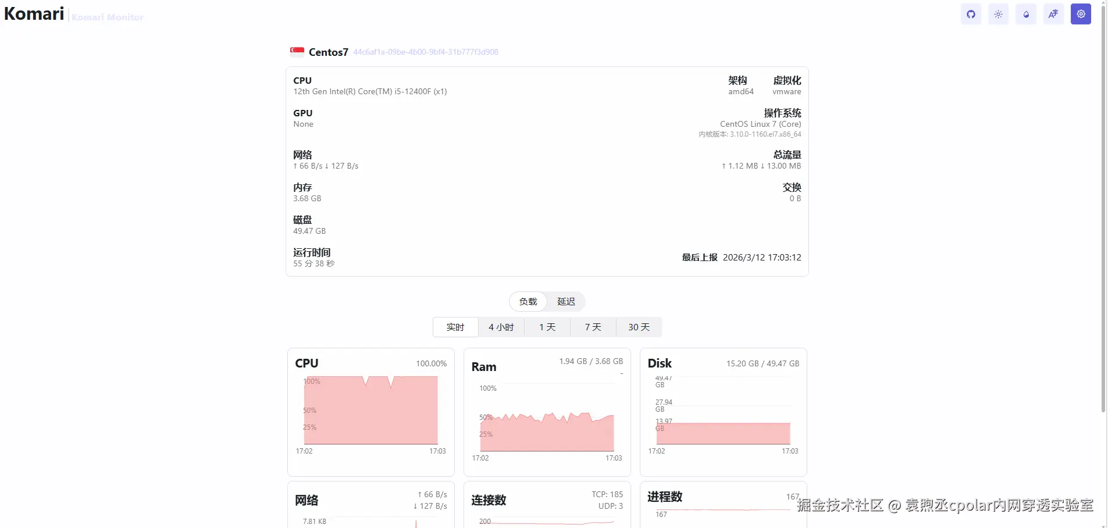The image size is (1108, 528).
Task: Open the language switcher icon
Action: tap(1053, 15)
